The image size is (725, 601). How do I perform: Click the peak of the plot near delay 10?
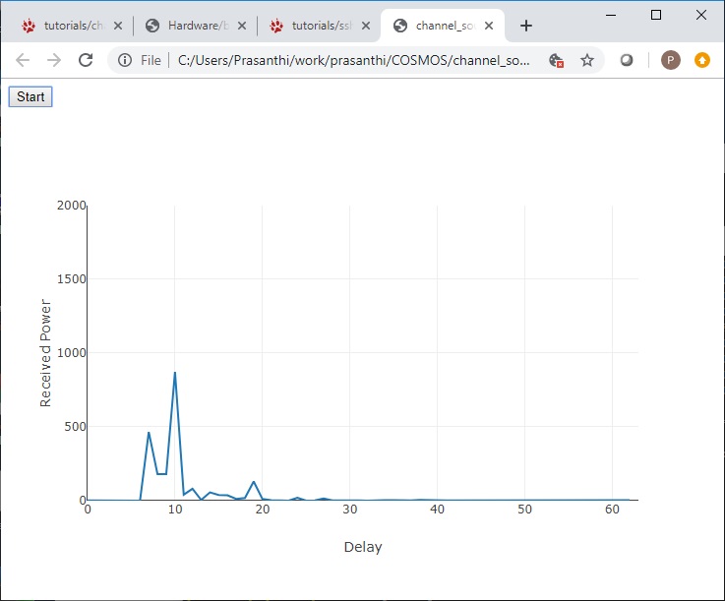175,373
